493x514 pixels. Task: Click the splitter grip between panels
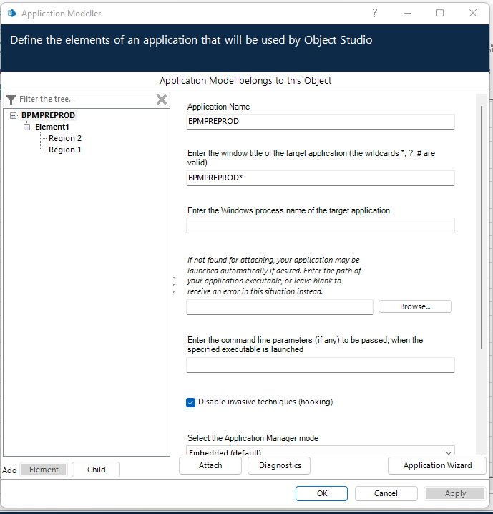click(x=174, y=285)
